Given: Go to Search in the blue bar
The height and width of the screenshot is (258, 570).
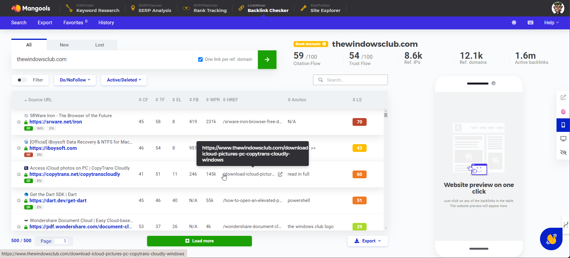Looking at the screenshot, I should pos(19,23).
